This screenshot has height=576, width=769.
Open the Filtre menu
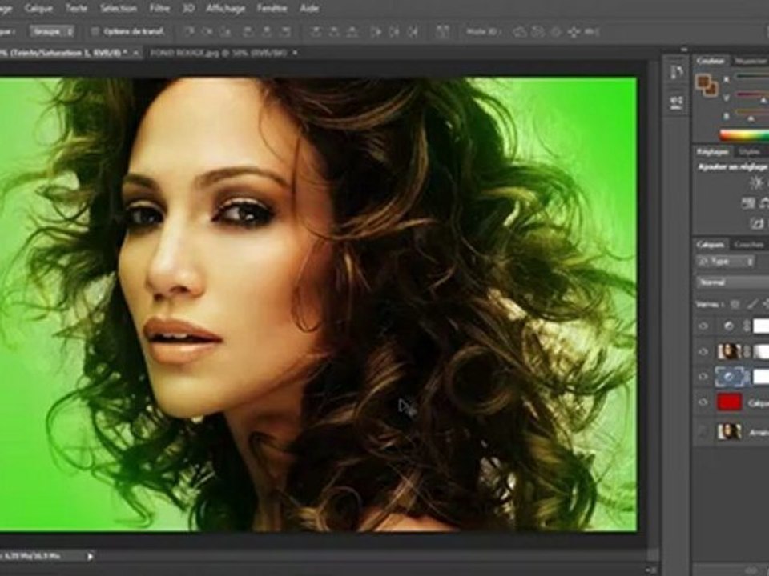click(159, 8)
